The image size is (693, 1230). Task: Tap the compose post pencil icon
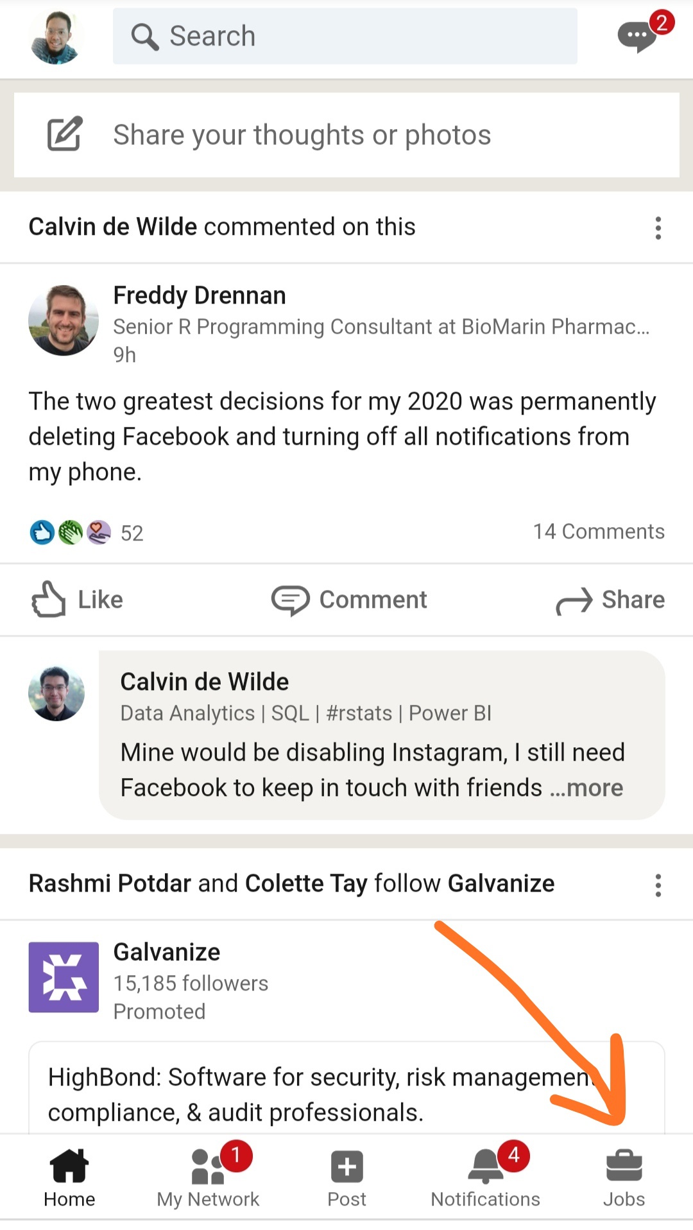(65, 134)
